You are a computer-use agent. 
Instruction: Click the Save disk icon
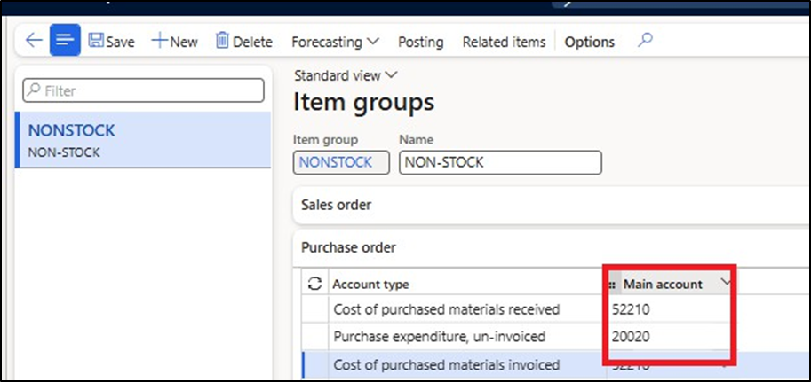pos(96,42)
